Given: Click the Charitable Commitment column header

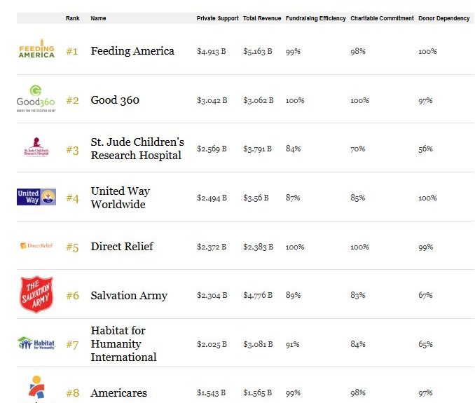Looking at the screenshot, I should click(x=382, y=18).
